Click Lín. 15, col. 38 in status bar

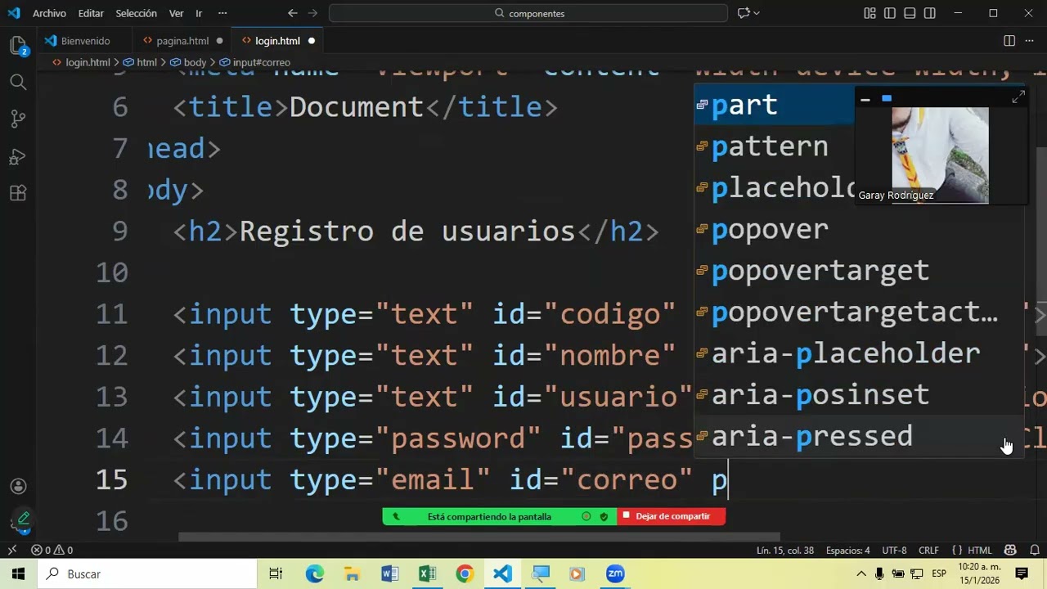(x=784, y=551)
